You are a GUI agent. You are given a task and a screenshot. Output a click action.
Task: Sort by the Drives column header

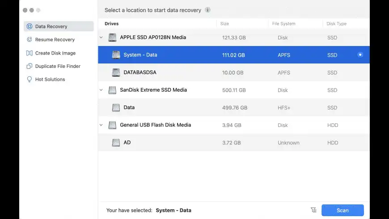(x=112, y=24)
